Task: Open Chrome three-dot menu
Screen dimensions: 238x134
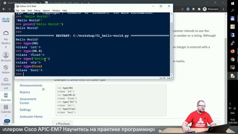Action: click(x=223, y=9)
